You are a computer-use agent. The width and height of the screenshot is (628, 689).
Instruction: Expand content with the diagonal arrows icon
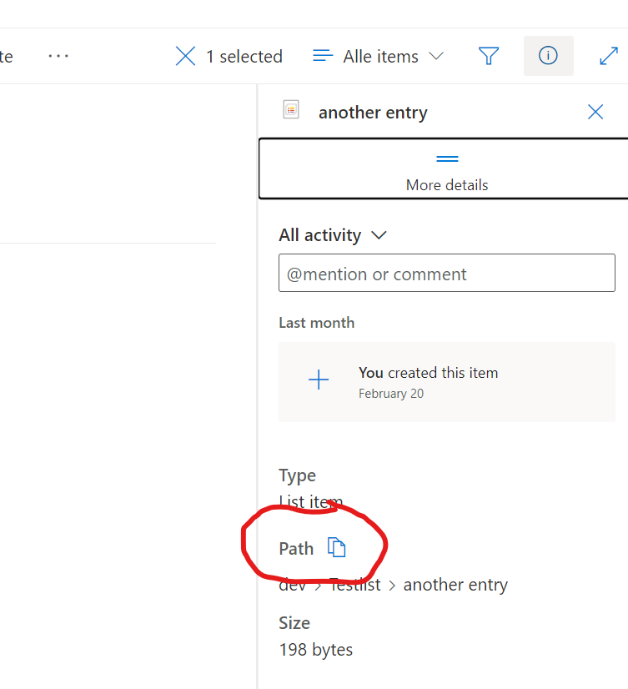click(x=609, y=56)
